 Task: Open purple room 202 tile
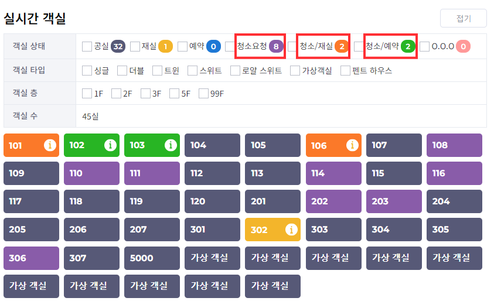[333, 201]
